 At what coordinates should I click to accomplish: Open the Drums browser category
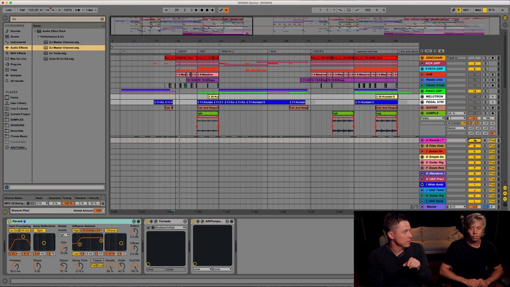(x=15, y=37)
